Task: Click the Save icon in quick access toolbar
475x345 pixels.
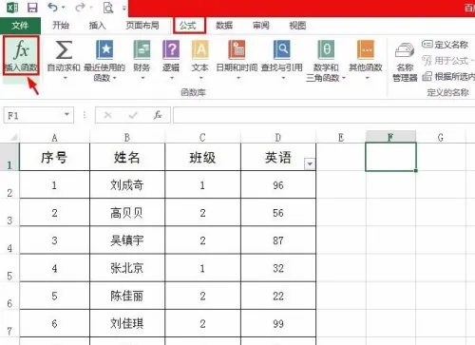Action: (x=32, y=7)
